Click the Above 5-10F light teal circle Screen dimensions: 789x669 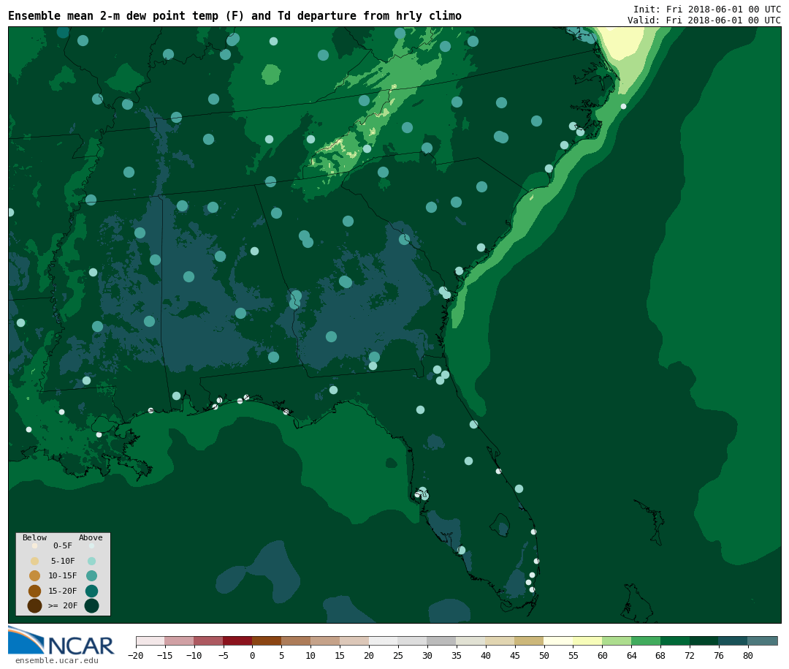click(91, 562)
